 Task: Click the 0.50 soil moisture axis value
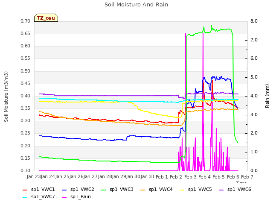tap(26, 71)
